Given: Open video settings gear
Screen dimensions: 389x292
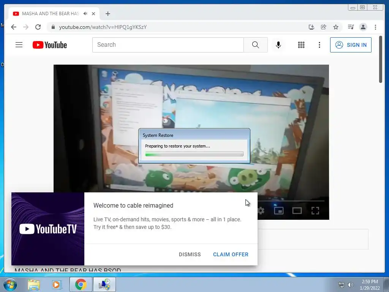Looking at the screenshot, I should click(261, 211).
